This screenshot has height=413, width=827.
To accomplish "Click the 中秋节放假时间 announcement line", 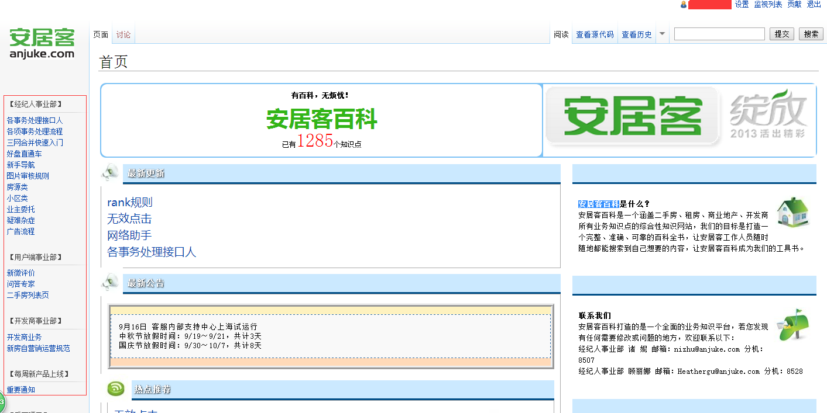I will (x=190, y=336).
